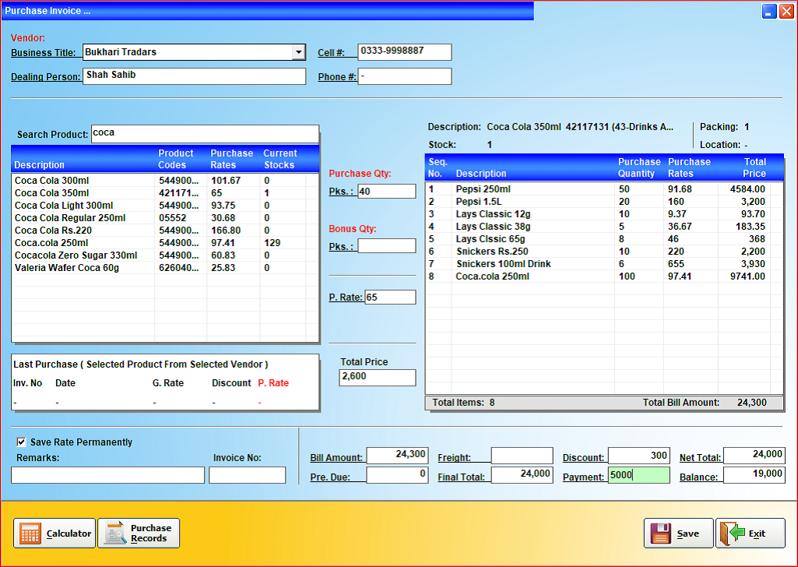Select Valeria Wafer Coca 60g row
Viewport: 798px width, 567px height.
165,268
